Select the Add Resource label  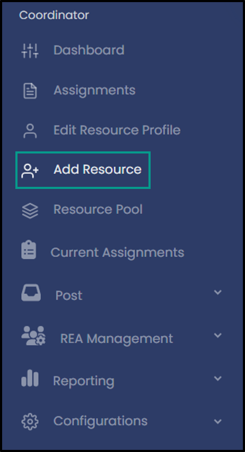click(98, 169)
